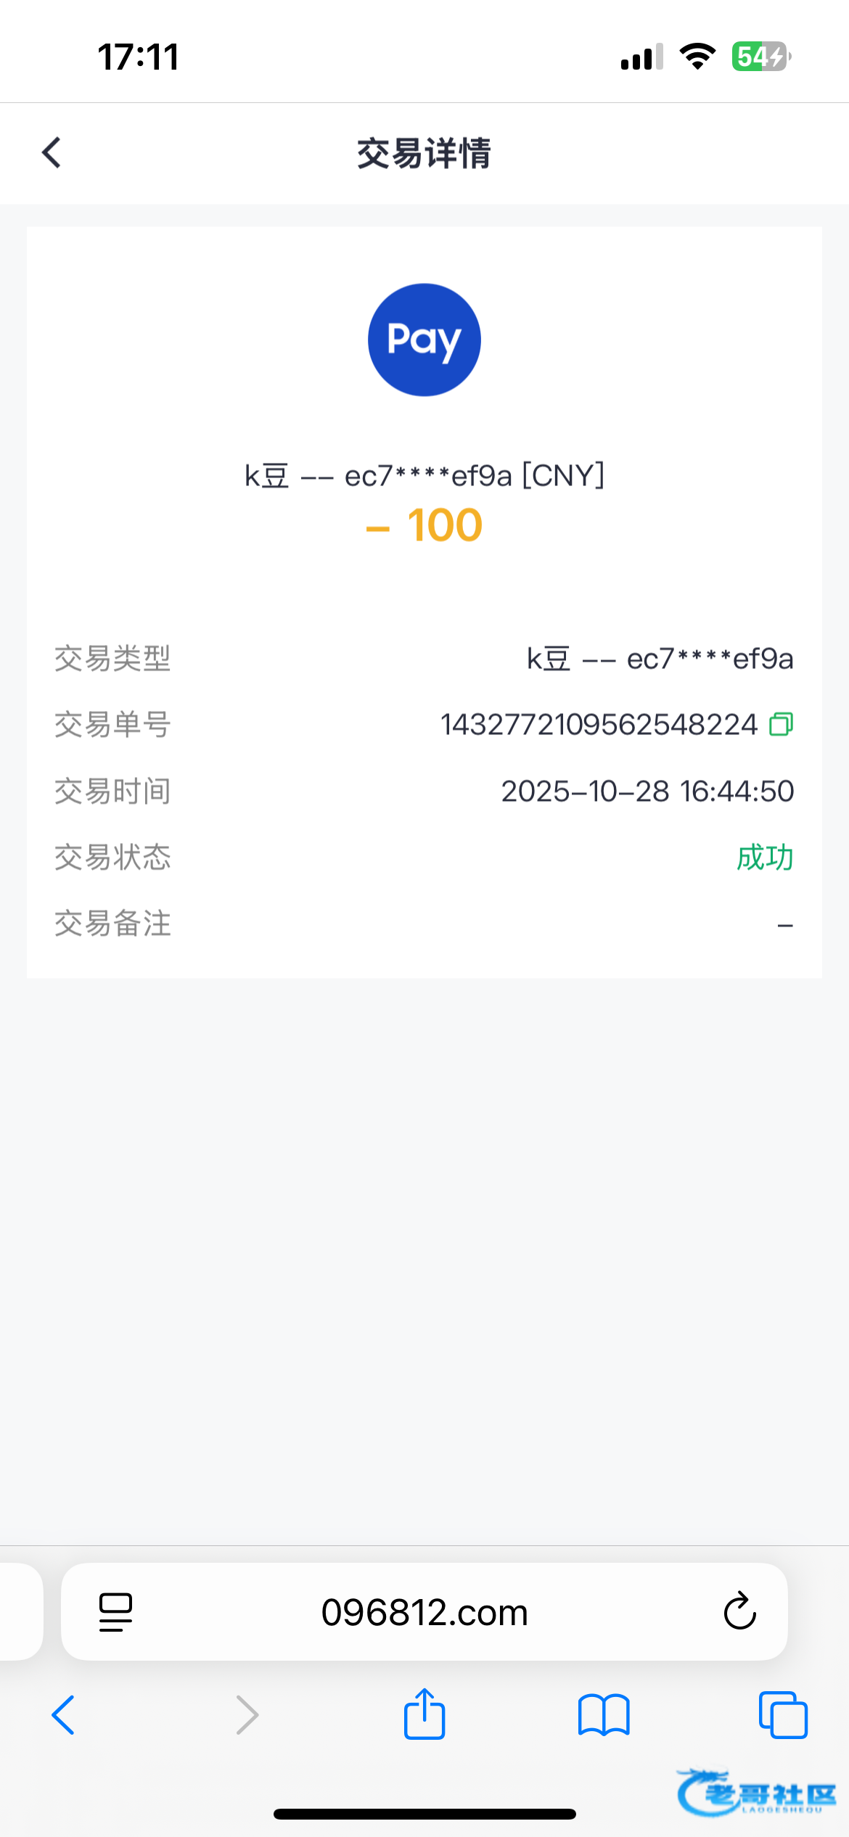Tap the 17:11 clock in status bar
849x1837 pixels.
[138, 57]
